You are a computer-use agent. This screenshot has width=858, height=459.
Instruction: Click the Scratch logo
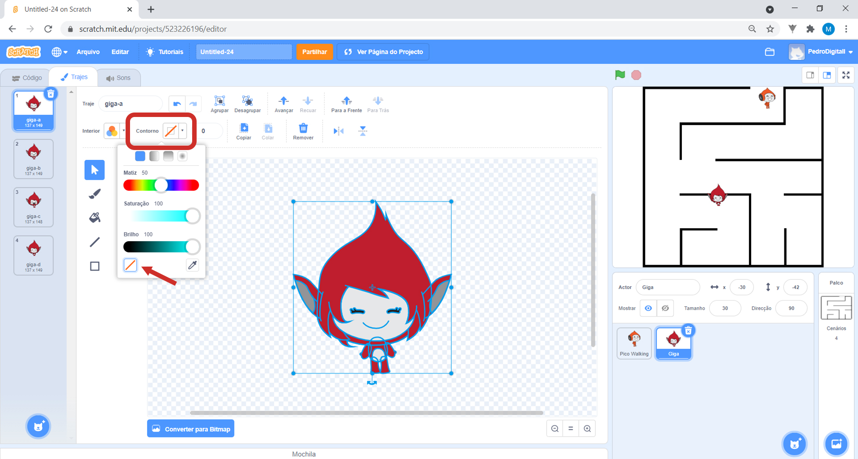tap(24, 52)
